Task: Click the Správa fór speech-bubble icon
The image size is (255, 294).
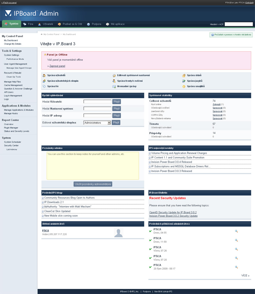Action: (x=44, y=86)
